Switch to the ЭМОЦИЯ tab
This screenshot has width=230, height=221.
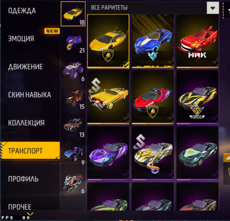click(21, 39)
